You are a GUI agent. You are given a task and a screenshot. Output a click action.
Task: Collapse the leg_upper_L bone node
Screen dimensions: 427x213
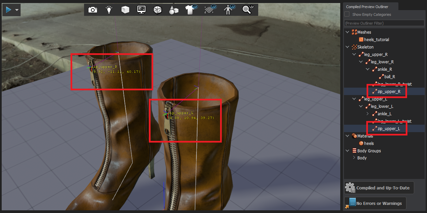pyautogui.click(x=354, y=99)
